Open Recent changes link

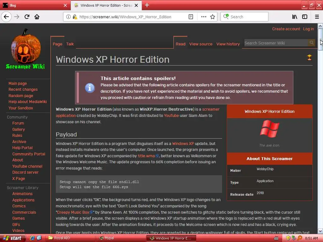[x=23, y=89]
